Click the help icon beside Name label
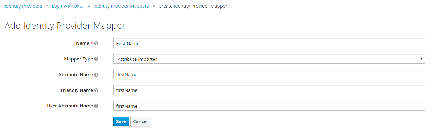 (x=96, y=43)
